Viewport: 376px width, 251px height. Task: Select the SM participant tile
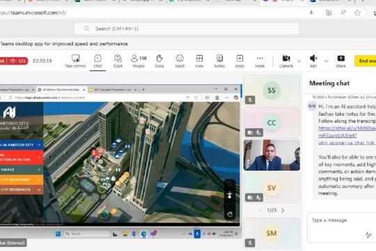[272, 233]
